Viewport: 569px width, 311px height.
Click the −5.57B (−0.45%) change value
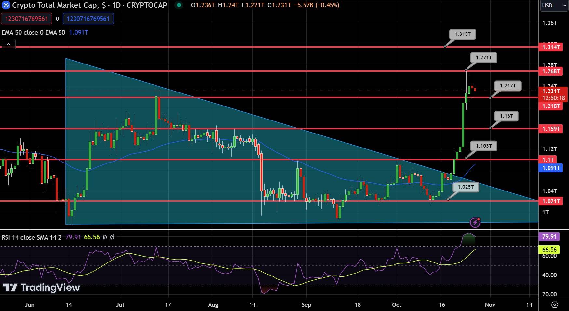pos(316,5)
